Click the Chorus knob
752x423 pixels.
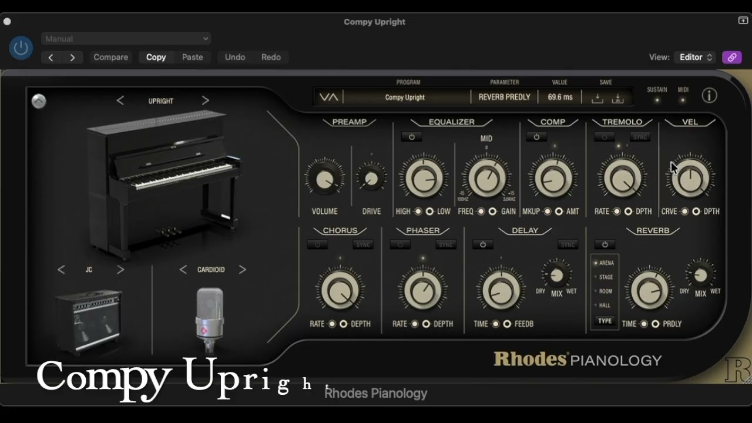340,290
